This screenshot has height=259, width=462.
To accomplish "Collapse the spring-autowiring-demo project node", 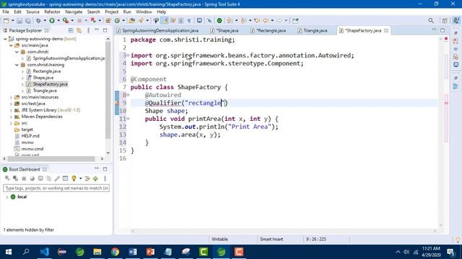I will point(5,39).
